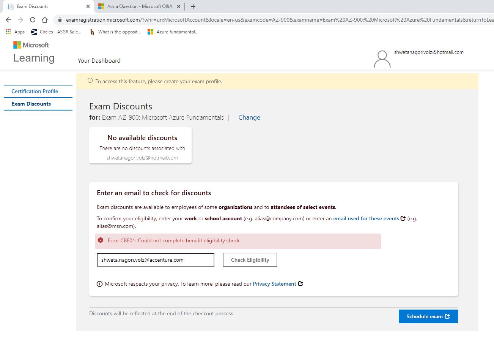
Task: Click 'To access this feature' banner text
Action: coord(159,81)
